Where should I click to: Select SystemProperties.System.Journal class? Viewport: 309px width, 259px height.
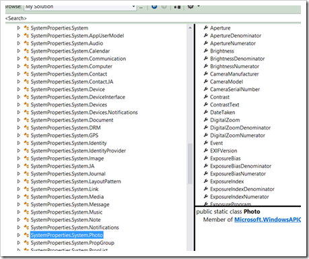pyautogui.click(x=68, y=173)
